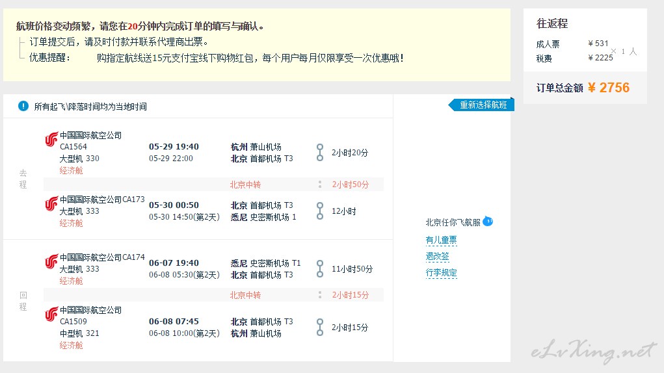The height and width of the screenshot is (373, 664).
Task: Click the route duration icon beside 11小时50分
Action: (320, 269)
